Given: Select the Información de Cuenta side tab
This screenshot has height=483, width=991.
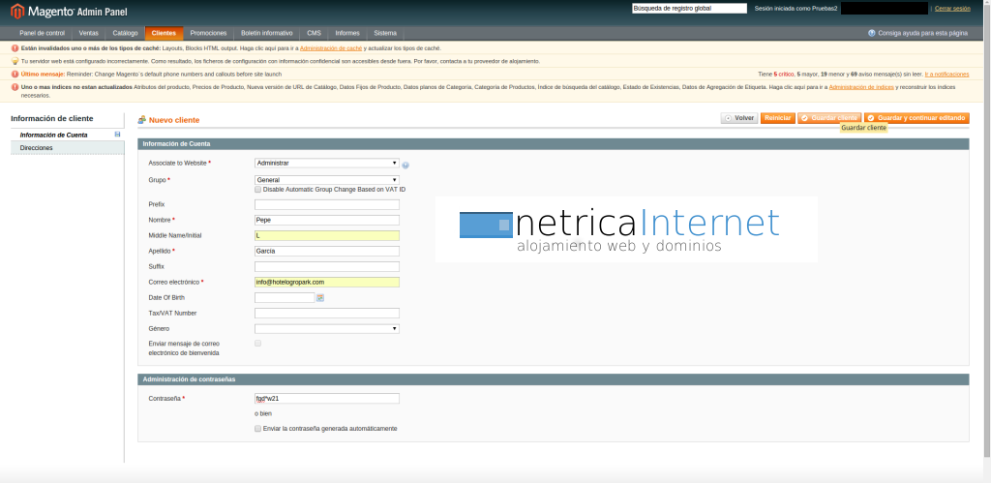Looking at the screenshot, I should click(x=68, y=135).
